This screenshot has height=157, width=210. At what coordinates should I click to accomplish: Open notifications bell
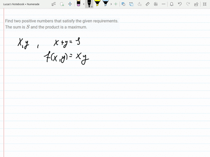[171, 4]
